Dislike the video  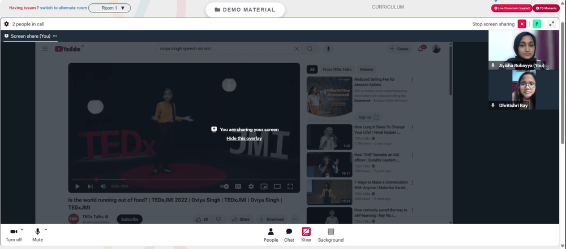click(218, 219)
